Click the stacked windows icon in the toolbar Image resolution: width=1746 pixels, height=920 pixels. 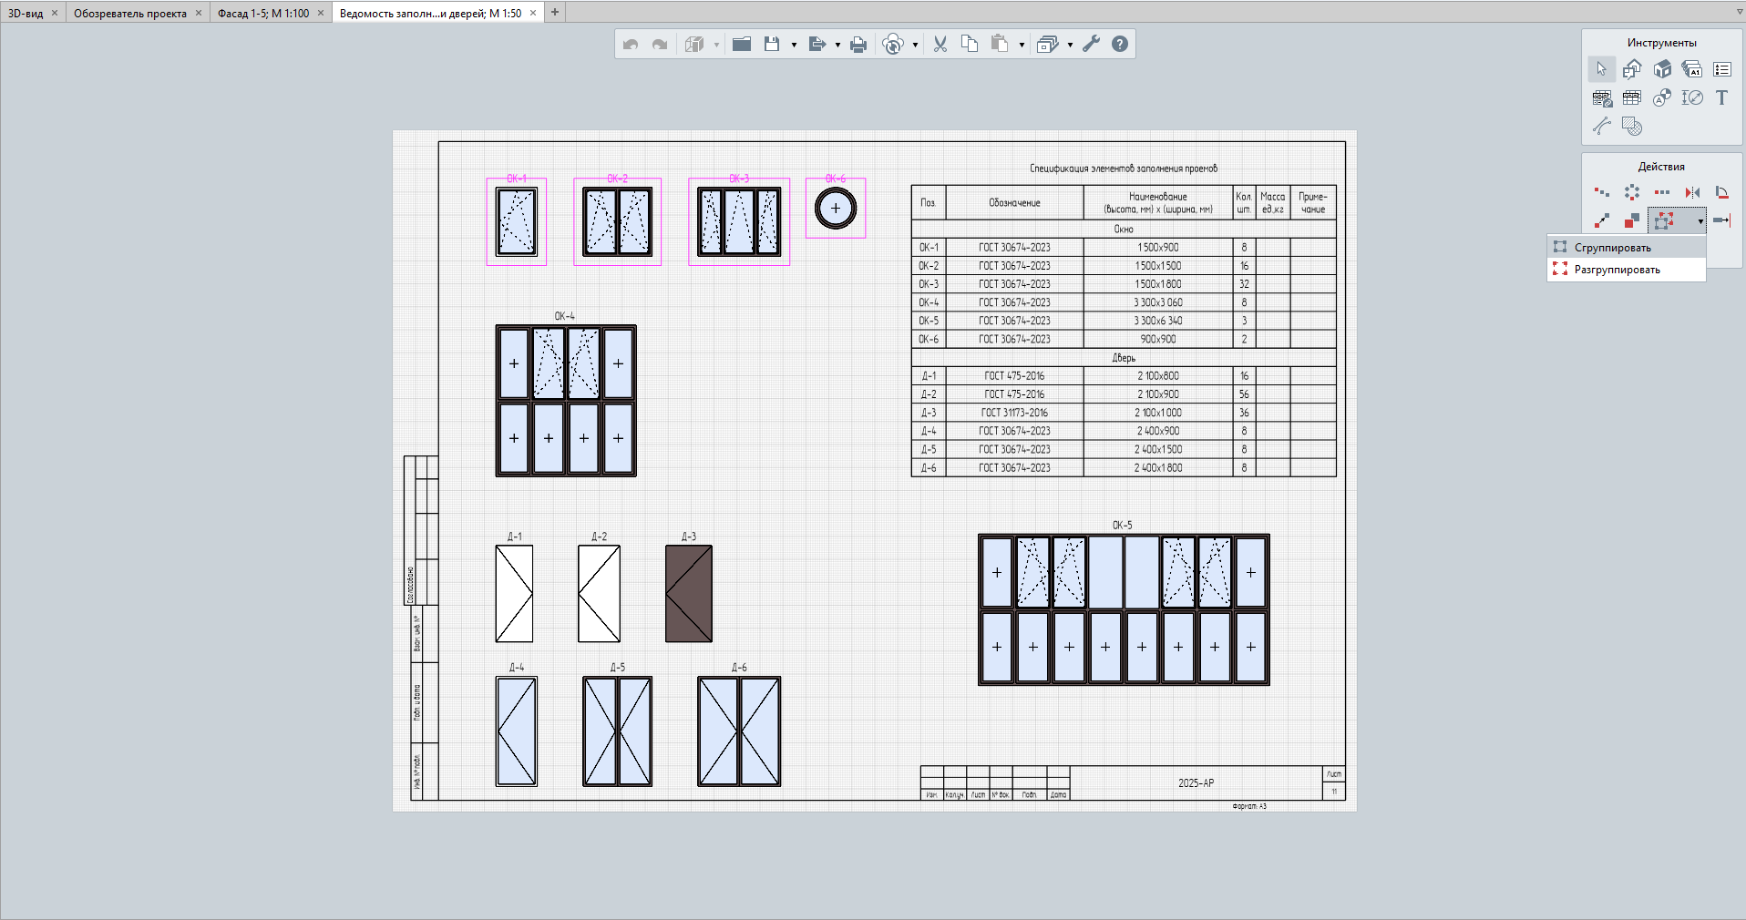(1048, 44)
